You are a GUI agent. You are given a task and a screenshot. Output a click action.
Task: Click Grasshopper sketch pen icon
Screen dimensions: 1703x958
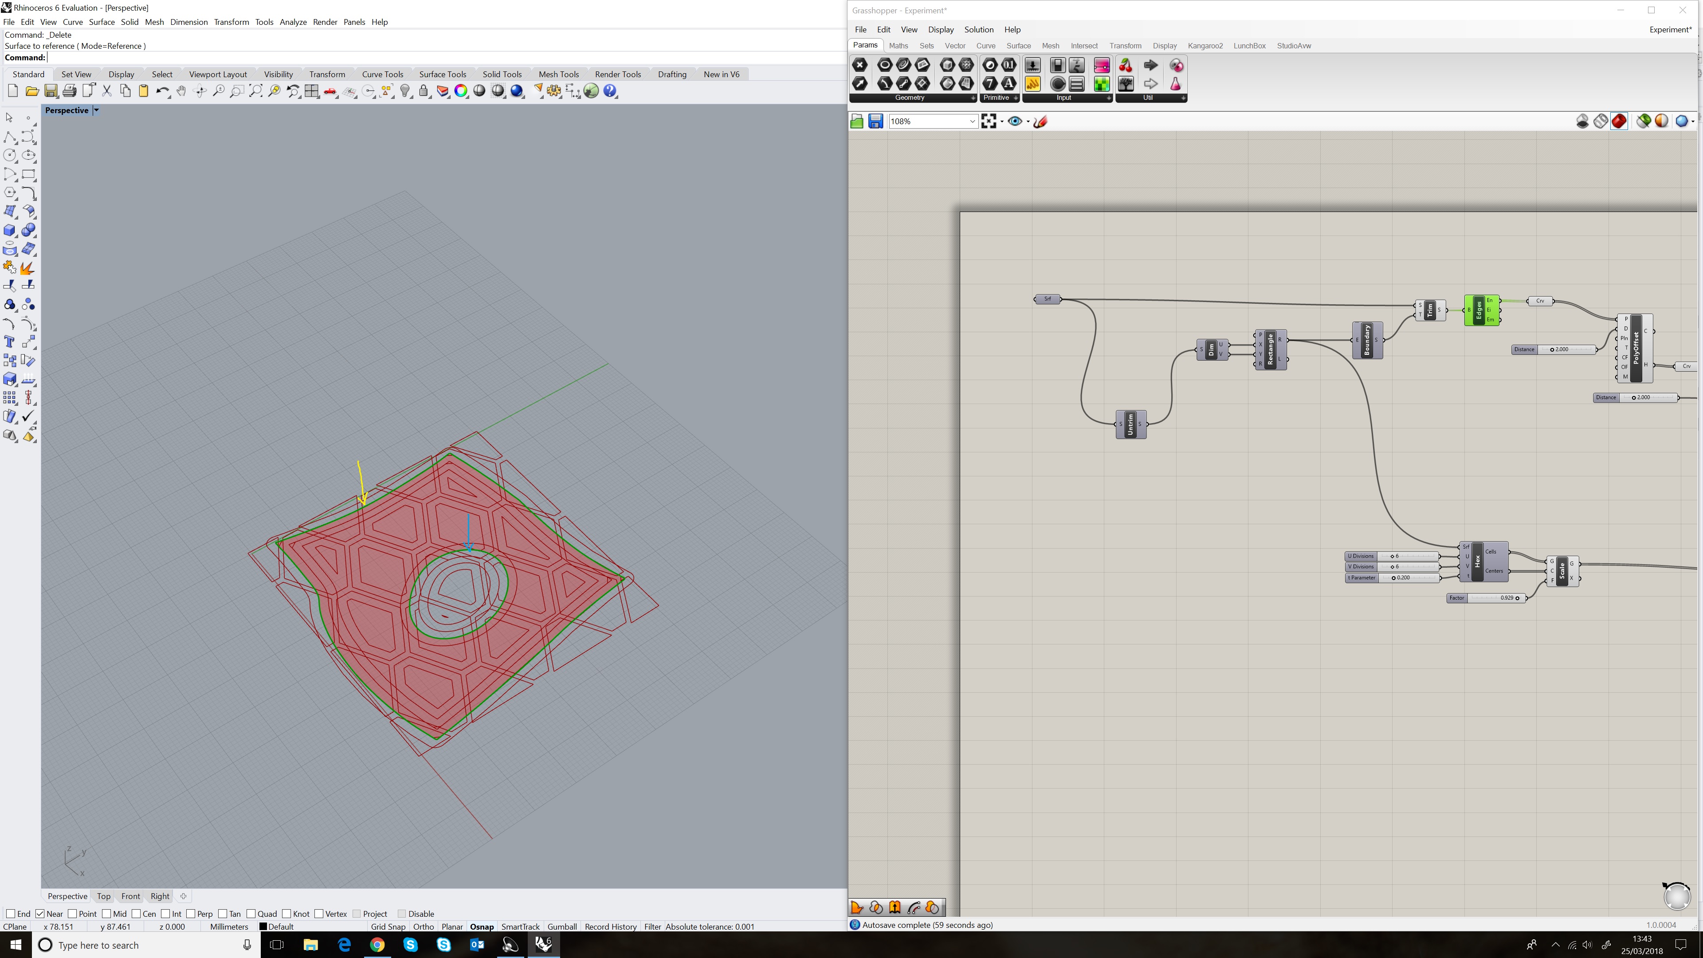[1040, 121]
